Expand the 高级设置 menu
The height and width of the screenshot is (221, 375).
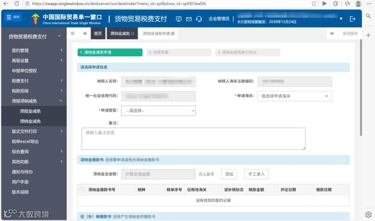coord(34,60)
